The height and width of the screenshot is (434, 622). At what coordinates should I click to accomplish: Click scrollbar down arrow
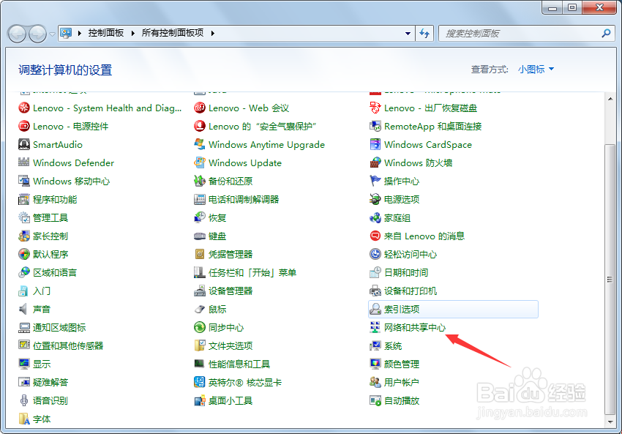click(x=610, y=422)
